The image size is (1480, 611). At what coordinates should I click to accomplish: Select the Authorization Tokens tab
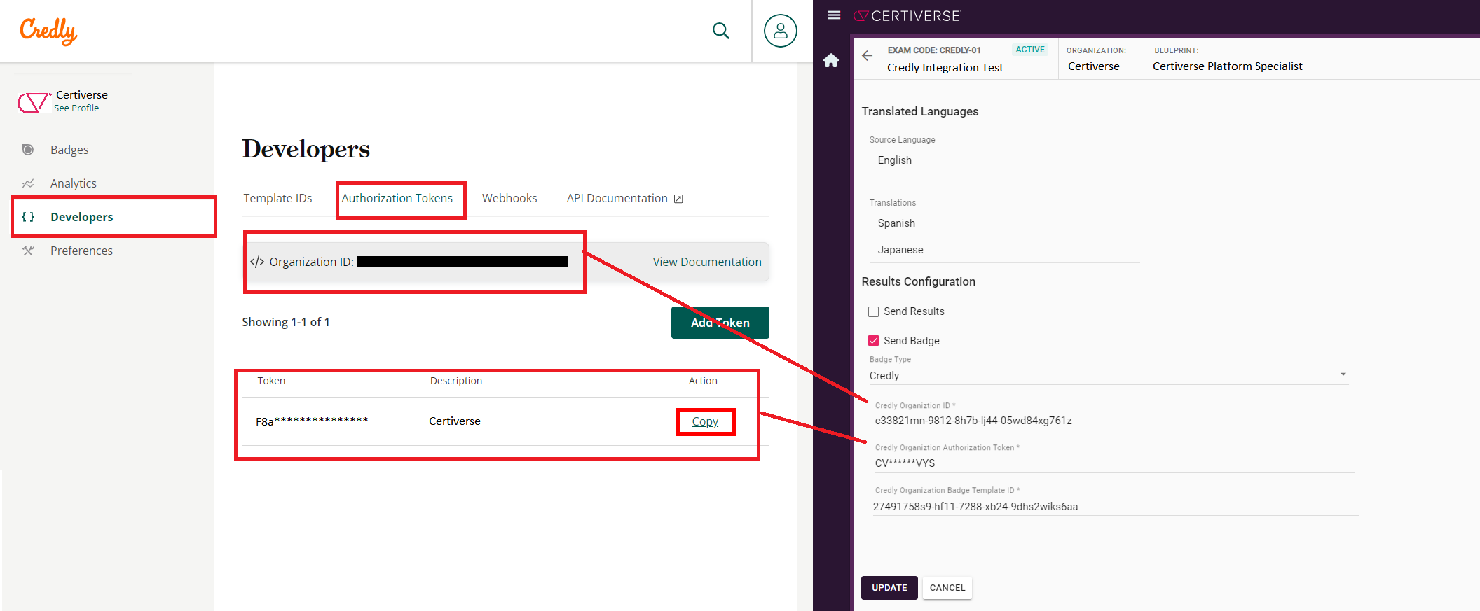[397, 198]
